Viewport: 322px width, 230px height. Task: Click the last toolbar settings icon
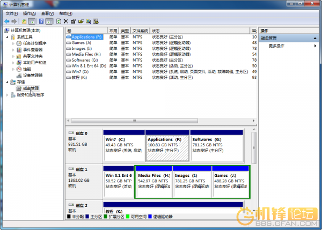coord(96,21)
